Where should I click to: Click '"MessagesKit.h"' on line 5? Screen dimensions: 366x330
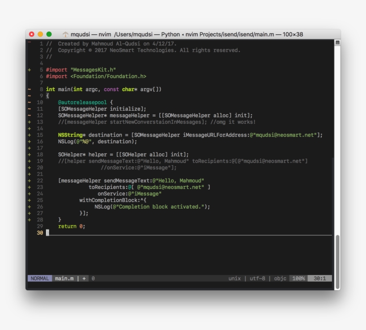click(x=93, y=70)
